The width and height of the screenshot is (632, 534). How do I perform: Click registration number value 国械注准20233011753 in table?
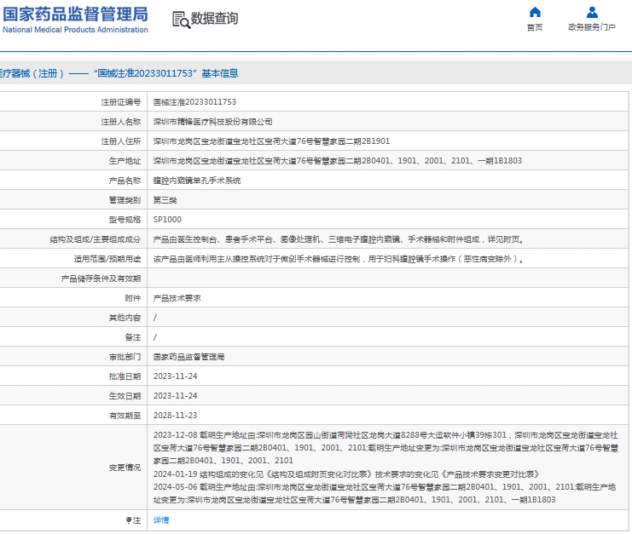coord(194,102)
